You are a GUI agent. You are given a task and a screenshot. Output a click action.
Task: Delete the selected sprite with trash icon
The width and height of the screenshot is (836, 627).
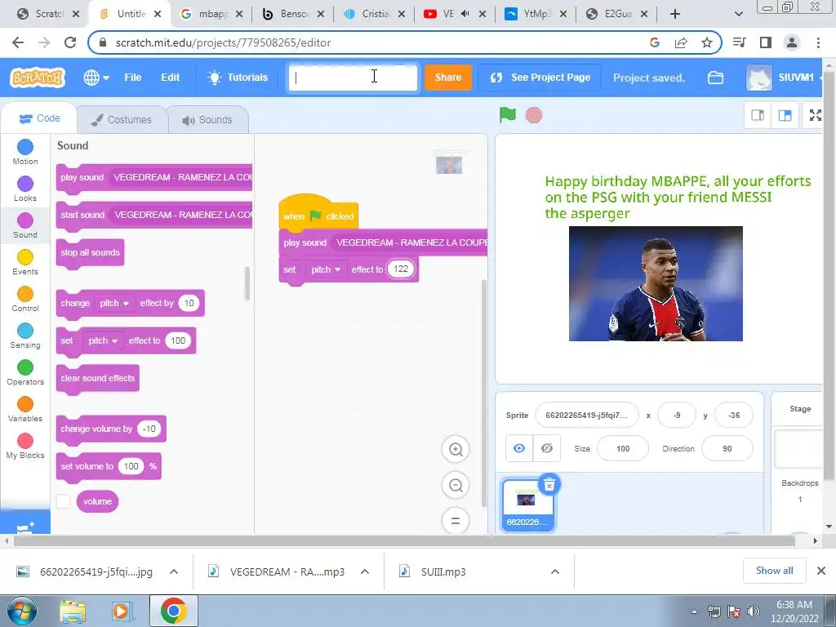coord(549,484)
